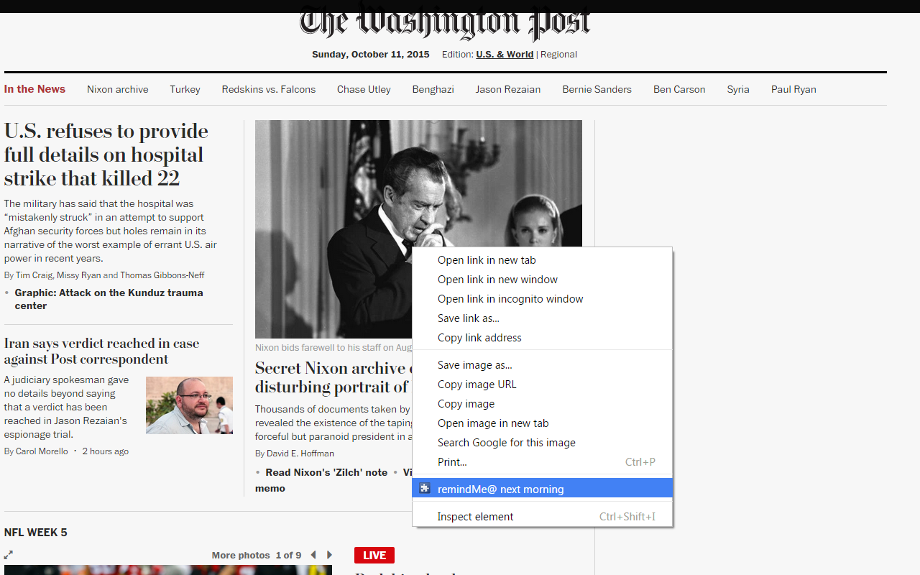This screenshot has width=920, height=575.
Task: Click the 'In the News' label
Action: point(34,89)
